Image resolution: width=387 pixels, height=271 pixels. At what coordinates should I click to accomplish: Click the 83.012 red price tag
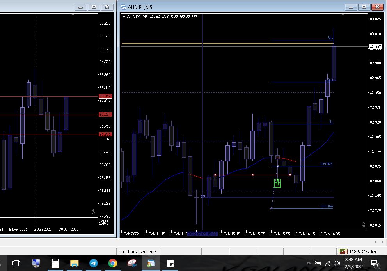coord(105,96)
